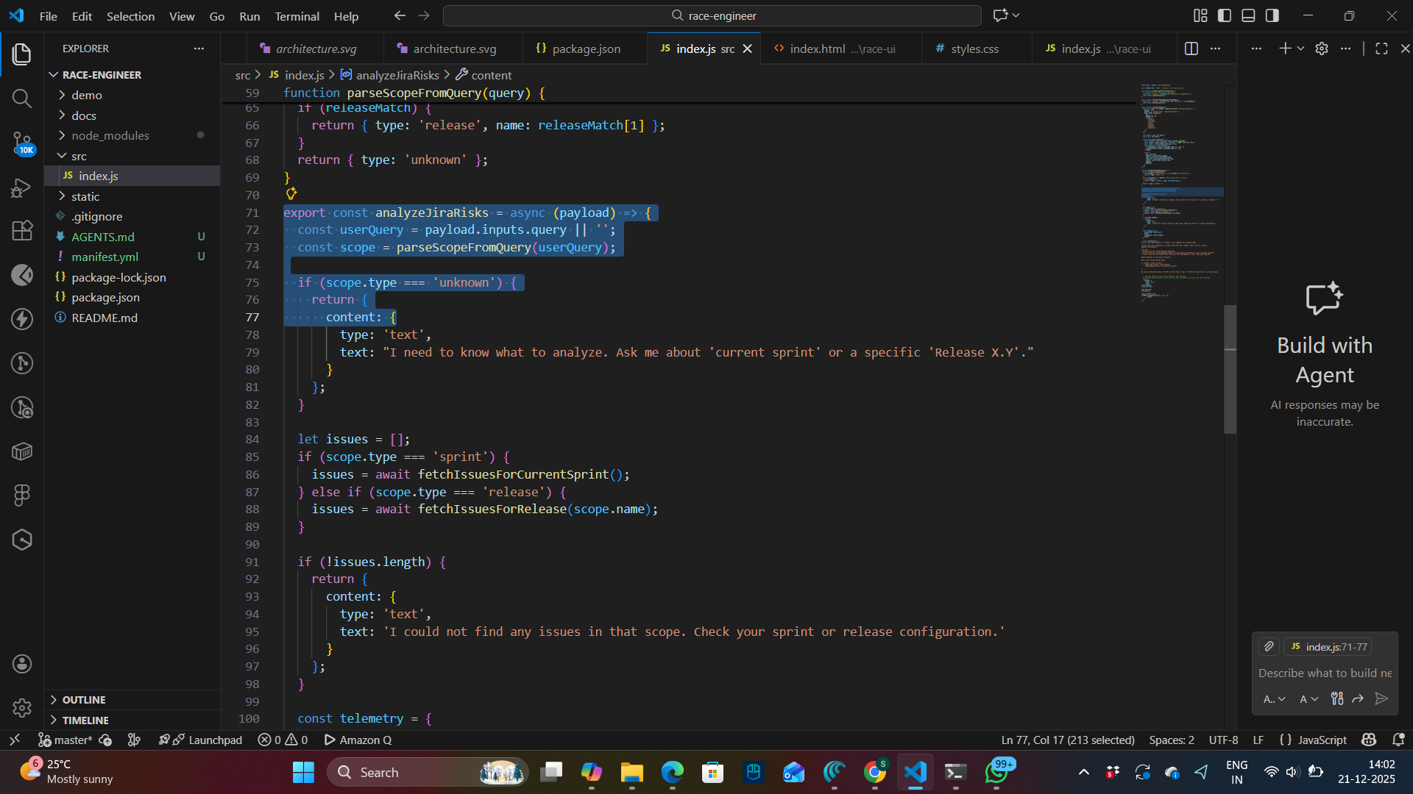Screen dimensions: 1413x794
Task: Expand the demo folder
Action: pyautogui.click(x=86, y=95)
